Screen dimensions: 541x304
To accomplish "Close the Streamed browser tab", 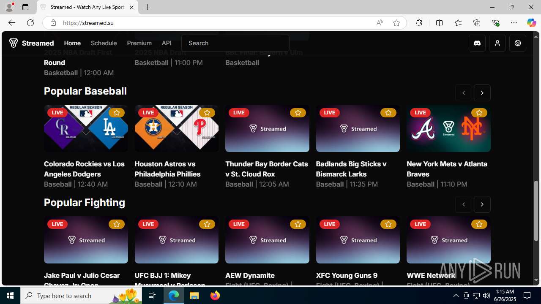I will point(131,7).
